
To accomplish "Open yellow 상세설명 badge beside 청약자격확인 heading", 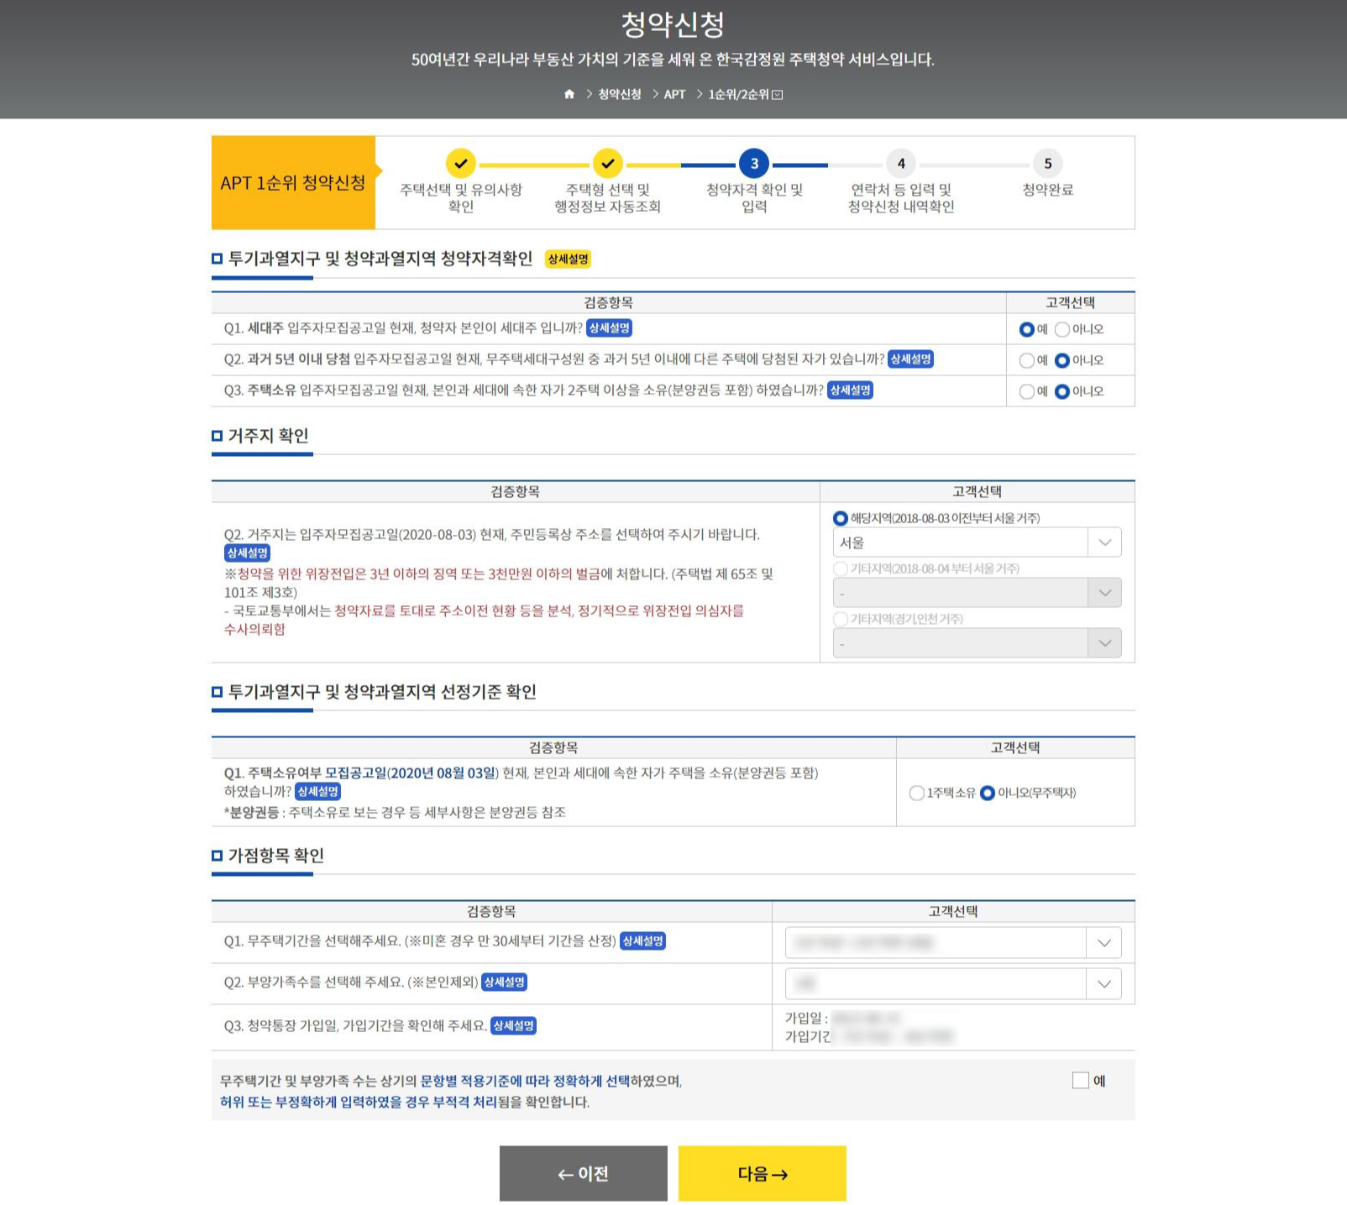I will point(568,259).
